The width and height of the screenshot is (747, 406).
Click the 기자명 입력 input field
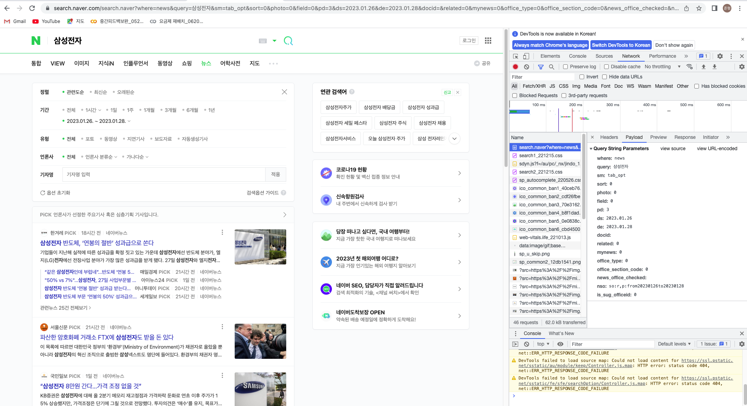tap(164, 174)
